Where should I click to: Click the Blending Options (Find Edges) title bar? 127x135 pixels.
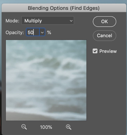coord(63,8)
